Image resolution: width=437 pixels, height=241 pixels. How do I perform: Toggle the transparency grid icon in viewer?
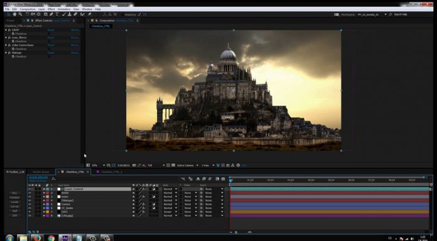point(173,165)
